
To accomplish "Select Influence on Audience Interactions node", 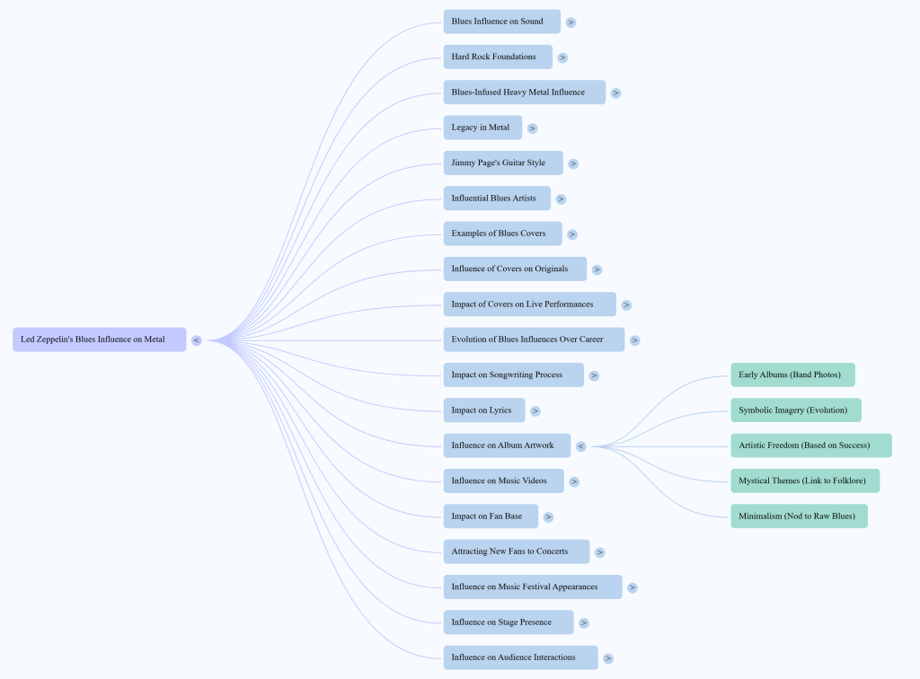I will 520,657.
